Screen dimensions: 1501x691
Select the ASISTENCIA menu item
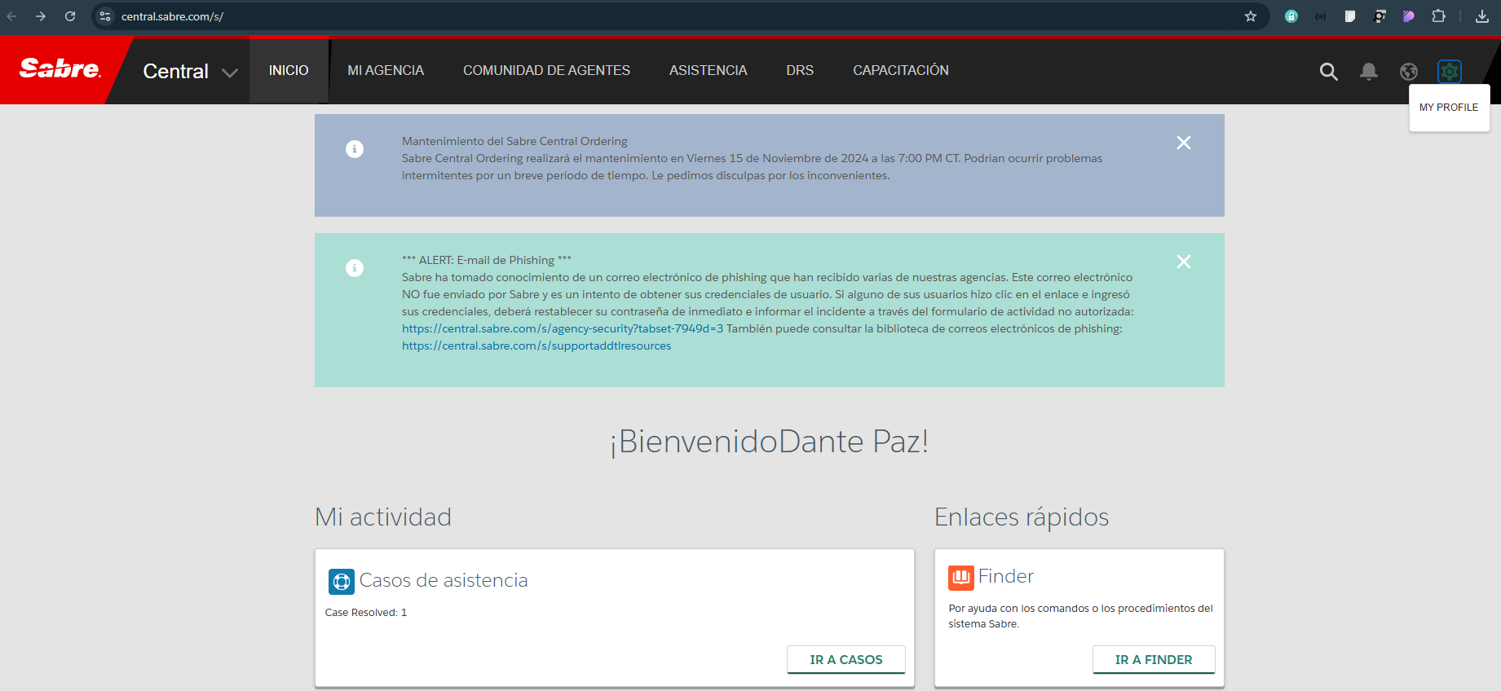[x=708, y=71]
